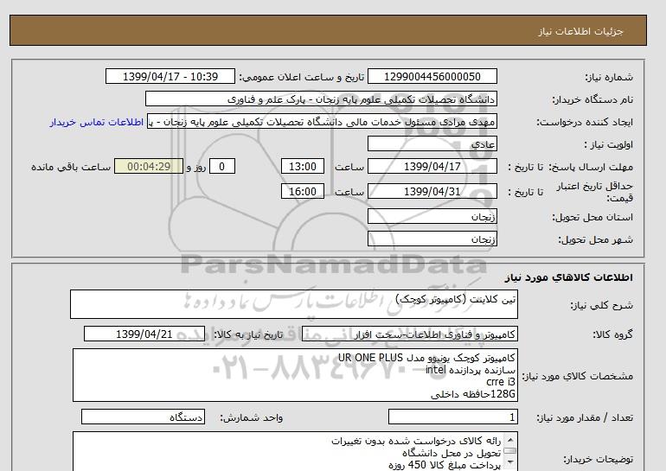Click the اطلاعات کالاهای مورد نیاز section heading
666x471 pixels.
pyautogui.click(x=569, y=277)
